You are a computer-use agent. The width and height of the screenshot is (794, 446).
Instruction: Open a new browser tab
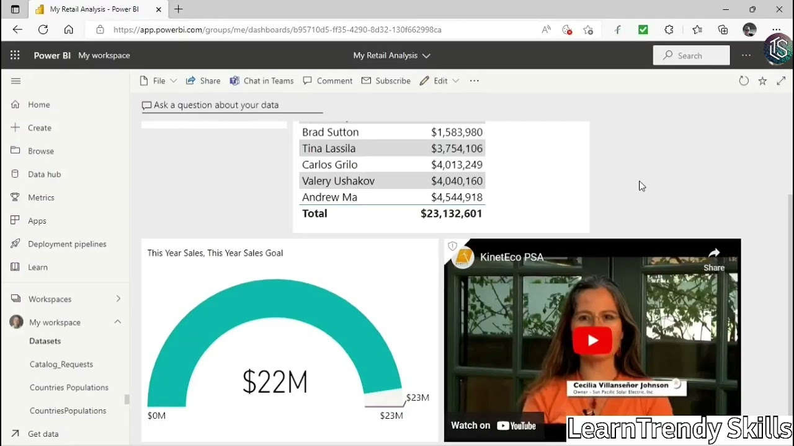point(179,9)
